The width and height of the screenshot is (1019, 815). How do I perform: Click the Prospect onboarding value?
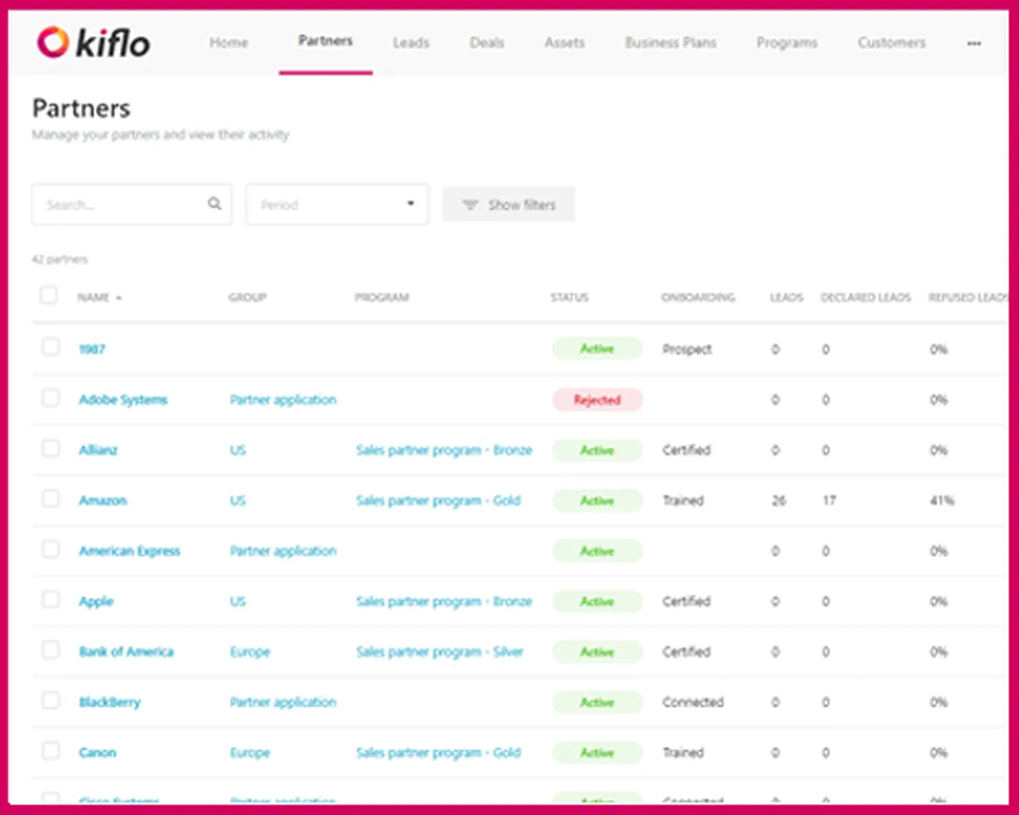[x=687, y=349]
